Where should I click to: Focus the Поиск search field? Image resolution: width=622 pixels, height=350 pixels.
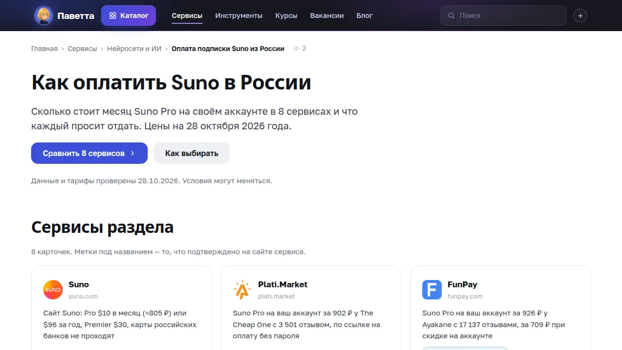503,16
